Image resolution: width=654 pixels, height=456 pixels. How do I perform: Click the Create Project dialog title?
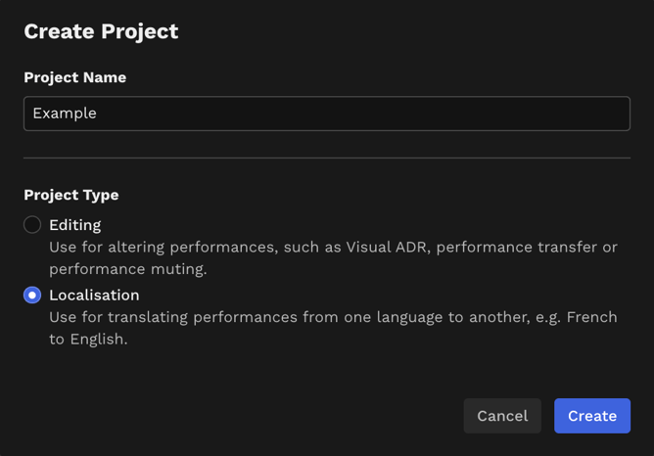(x=101, y=31)
